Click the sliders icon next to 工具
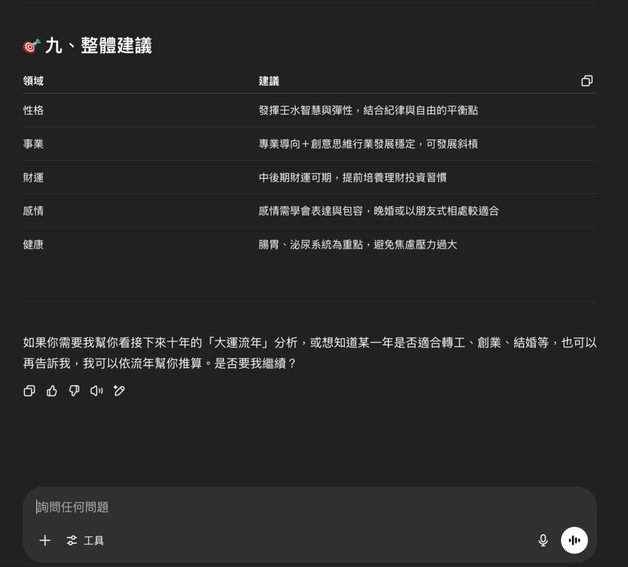 (72, 540)
